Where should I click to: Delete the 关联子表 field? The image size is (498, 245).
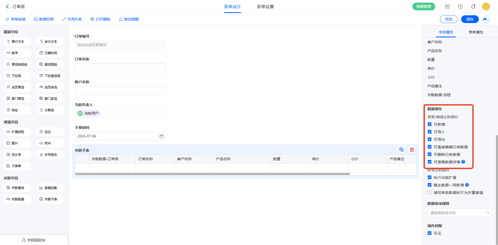point(412,150)
